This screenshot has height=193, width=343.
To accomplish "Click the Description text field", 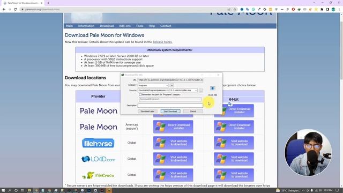I will tap(170, 106).
